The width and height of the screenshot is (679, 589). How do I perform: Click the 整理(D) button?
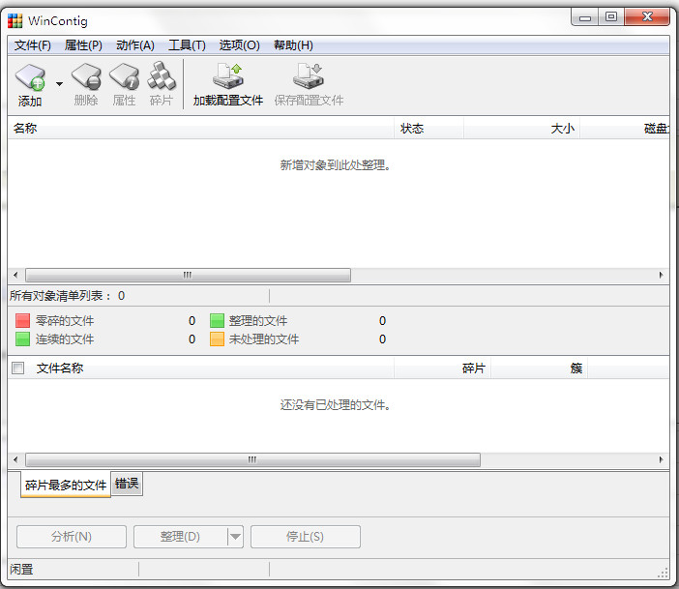pyautogui.click(x=180, y=537)
